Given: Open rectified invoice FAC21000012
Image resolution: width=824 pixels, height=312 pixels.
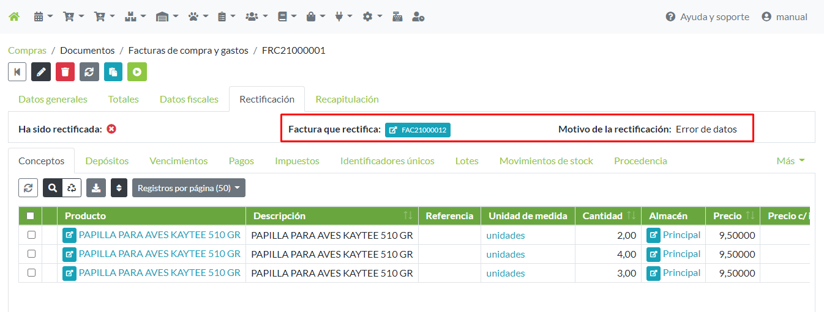Looking at the screenshot, I should (418, 130).
